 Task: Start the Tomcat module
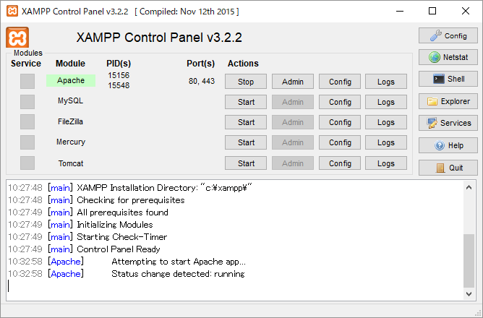246,163
